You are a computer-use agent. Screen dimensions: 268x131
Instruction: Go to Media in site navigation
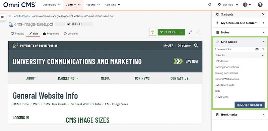click(x=105, y=79)
